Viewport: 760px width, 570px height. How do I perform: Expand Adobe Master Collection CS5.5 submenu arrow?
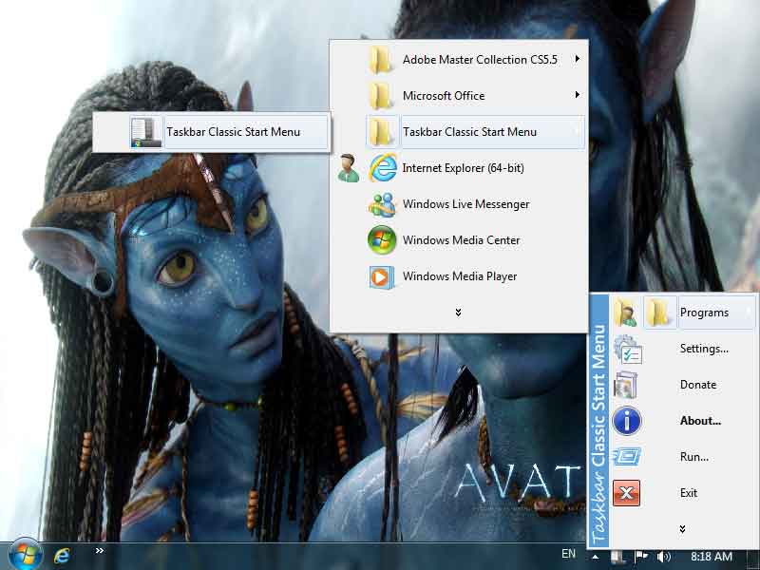(577, 59)
